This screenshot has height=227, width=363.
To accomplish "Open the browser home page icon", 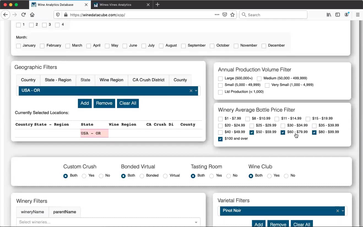I will (32, 15).
